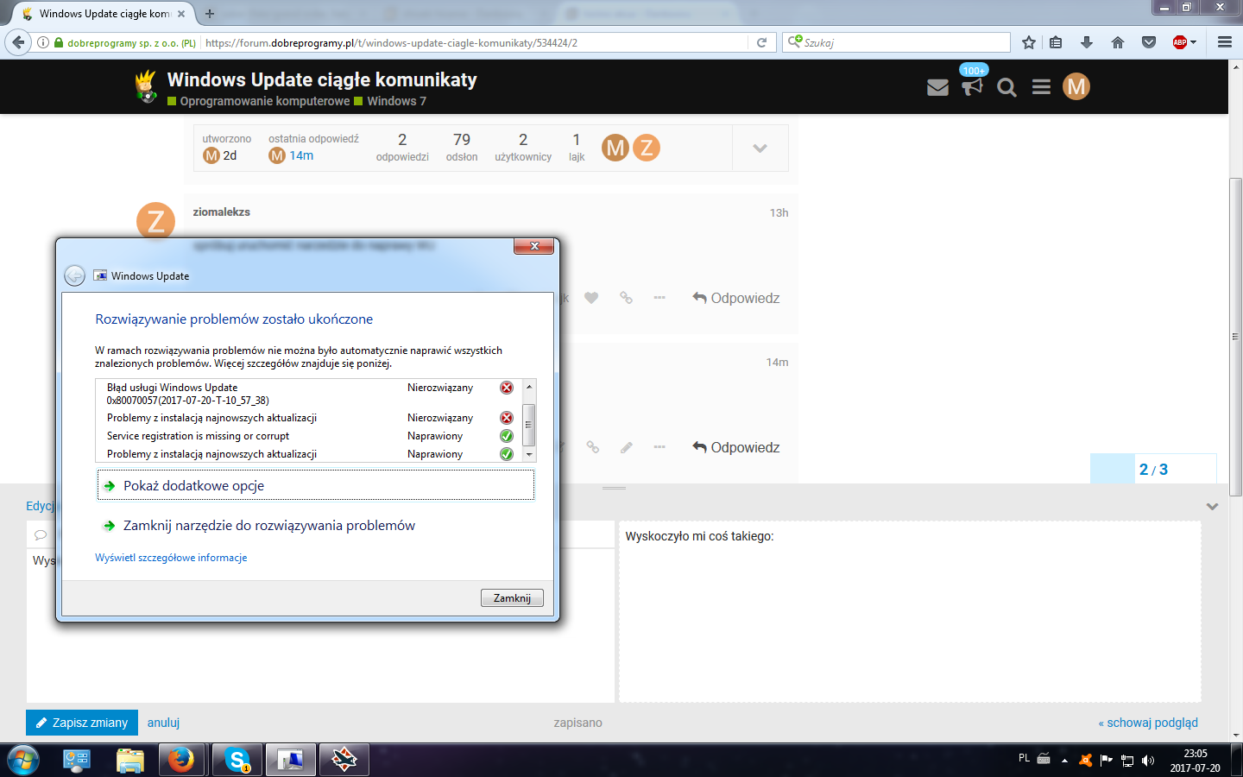Select Service registration is missing or corrupt row
The image size is (1243, 777).
[309, 436]
